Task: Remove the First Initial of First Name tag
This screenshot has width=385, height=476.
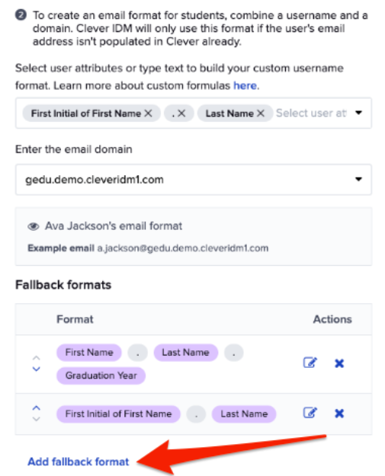Action: coord(149,113)
